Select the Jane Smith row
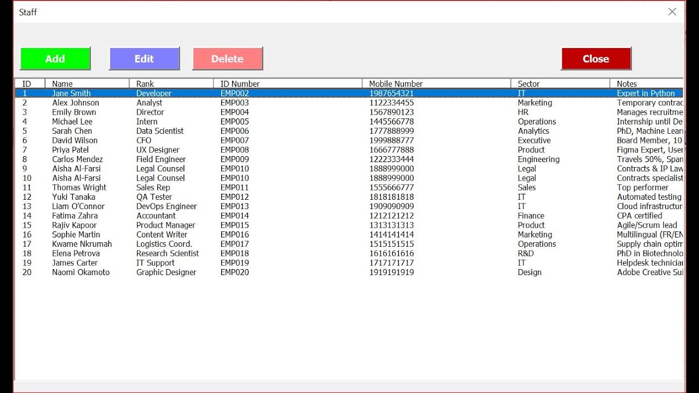Image resolution: width=699 pixels, height=393 pixels. 349,93
